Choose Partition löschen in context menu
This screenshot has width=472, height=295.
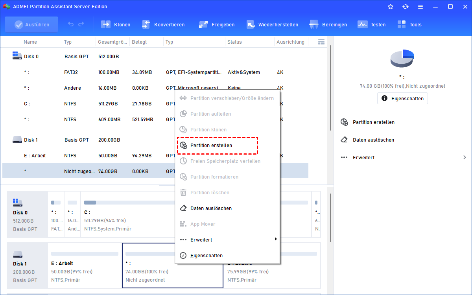[227, 192]
